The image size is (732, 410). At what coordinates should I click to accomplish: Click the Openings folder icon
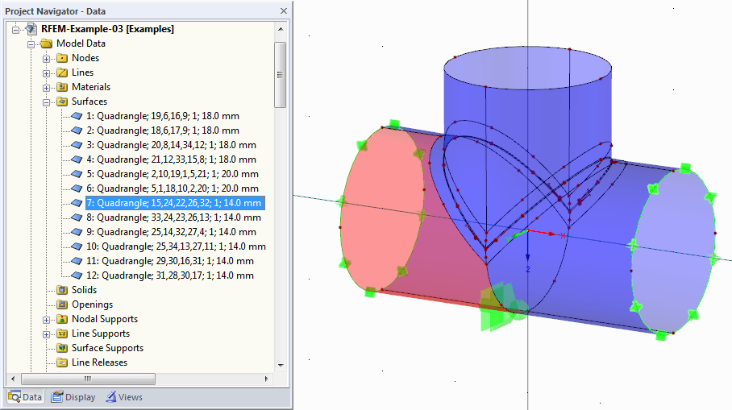(x=61, y=304)
